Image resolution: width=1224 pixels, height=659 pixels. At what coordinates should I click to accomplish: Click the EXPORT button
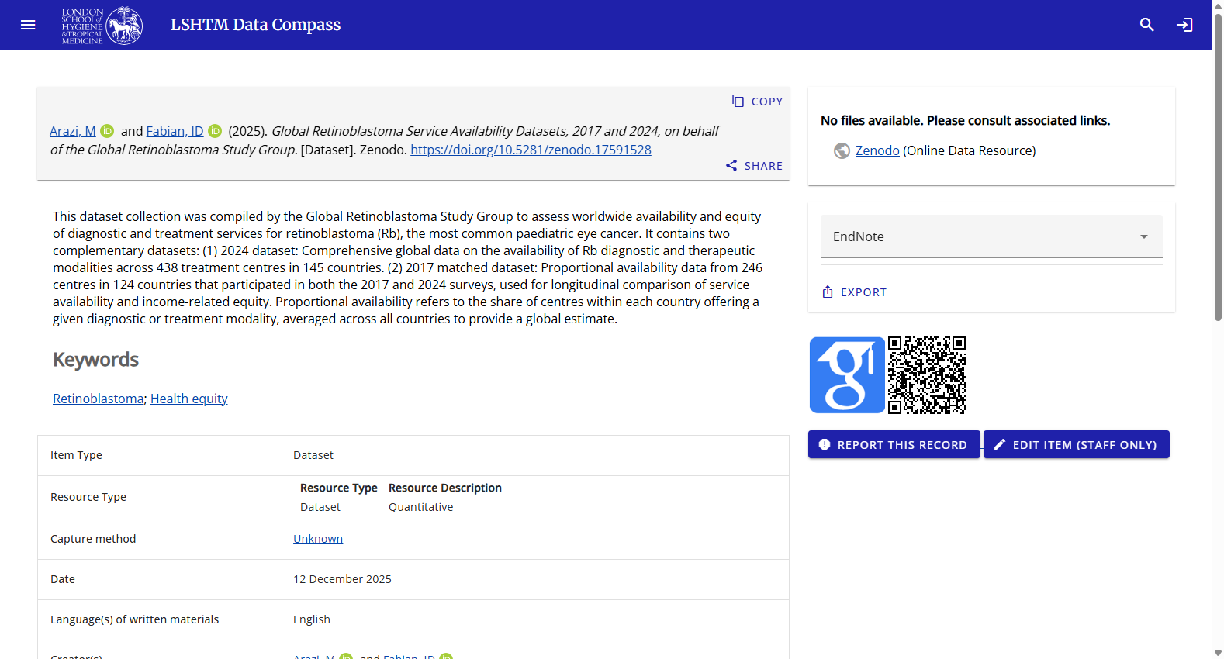tap(854, 292)
